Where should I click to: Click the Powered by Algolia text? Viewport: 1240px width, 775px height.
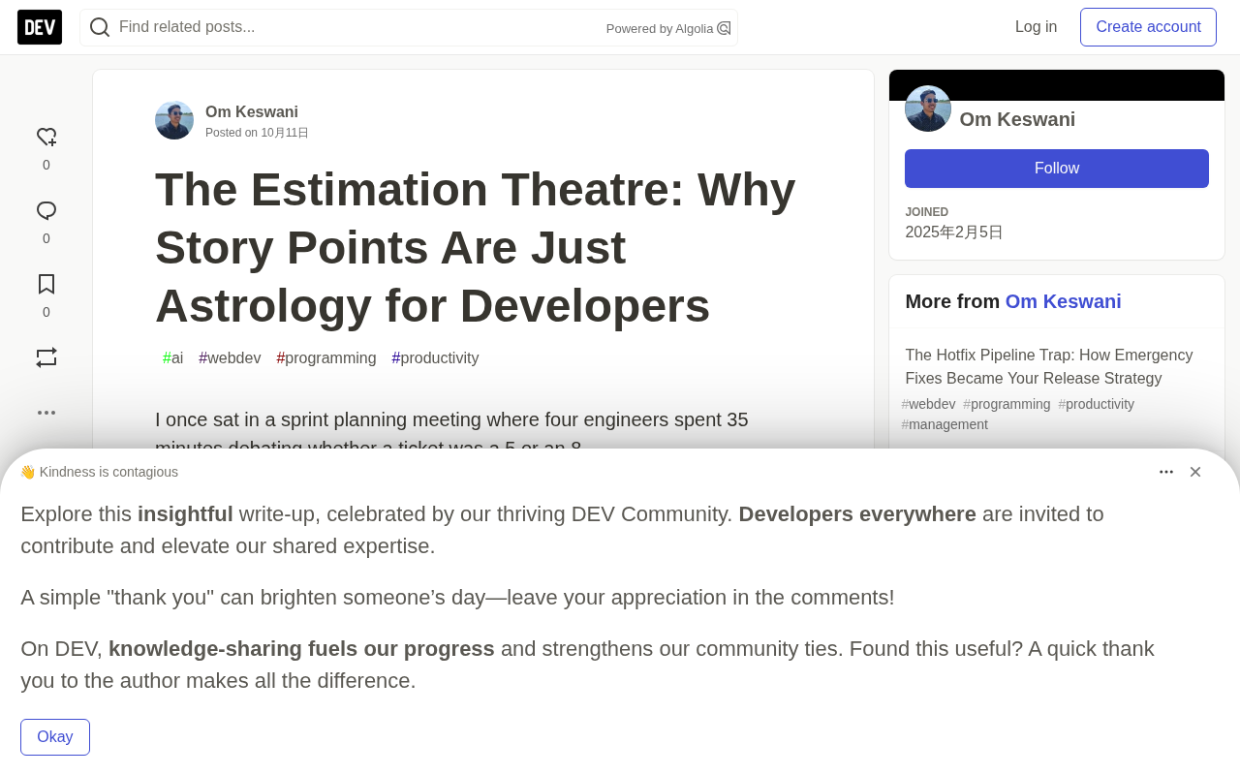pyautogui.click(x=660, y=29)
